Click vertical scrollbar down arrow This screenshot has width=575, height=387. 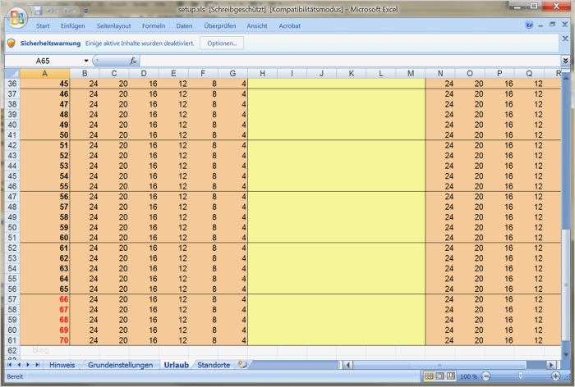pos(565,354)
